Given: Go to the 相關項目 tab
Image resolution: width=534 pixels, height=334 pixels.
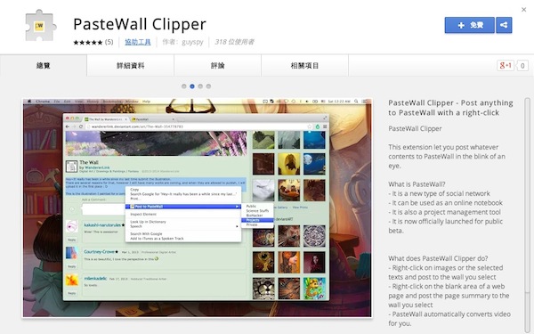Looking at the screenshot, I should coord(304,65).
